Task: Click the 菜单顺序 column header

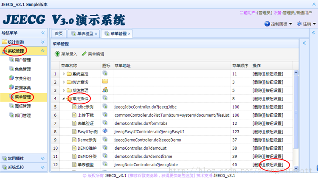Action: 240,65
